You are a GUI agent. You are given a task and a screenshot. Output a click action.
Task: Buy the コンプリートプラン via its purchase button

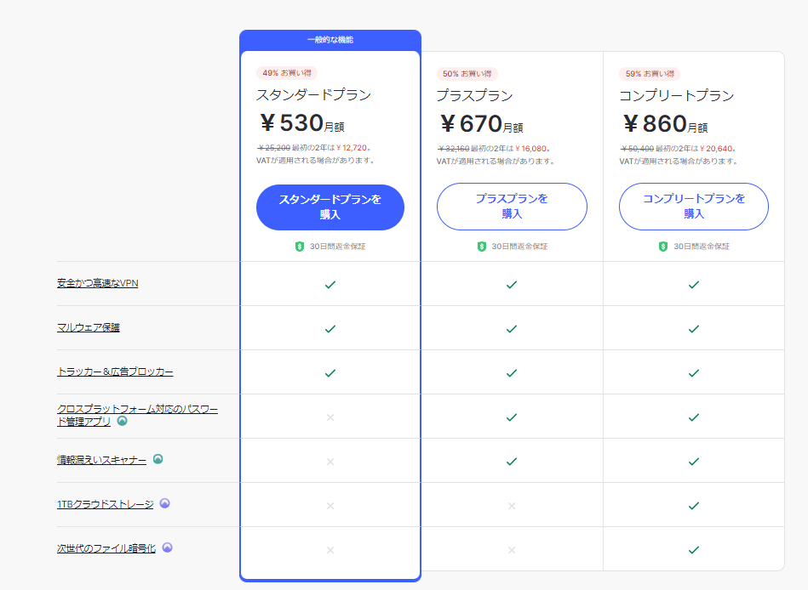pos(693,207)
